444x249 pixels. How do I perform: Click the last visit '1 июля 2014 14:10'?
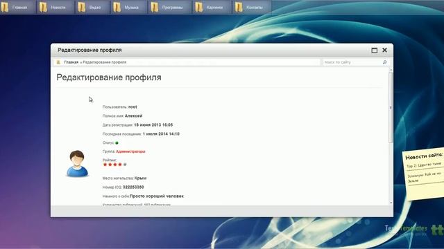pos(161,133)
